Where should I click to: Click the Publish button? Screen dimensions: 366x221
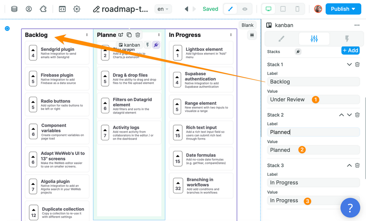pos(343,9)
